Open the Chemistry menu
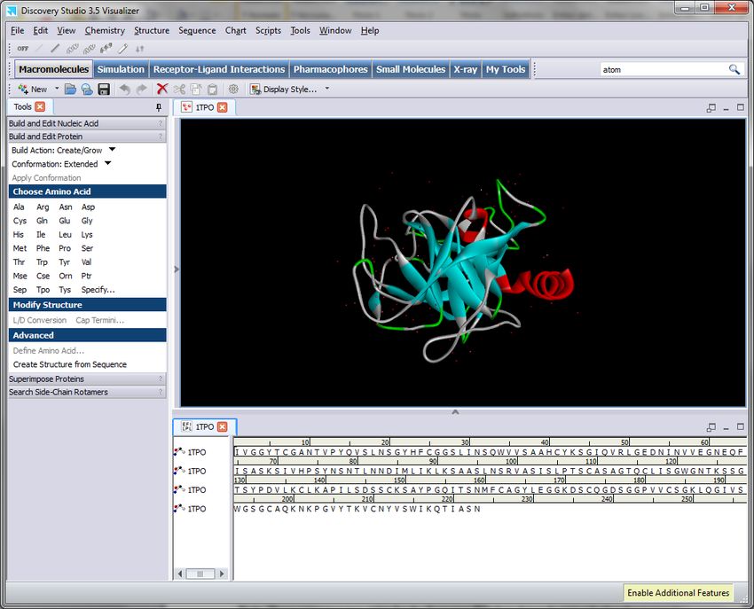This screenshot has height=609, width=754. (x=105, y=30)
